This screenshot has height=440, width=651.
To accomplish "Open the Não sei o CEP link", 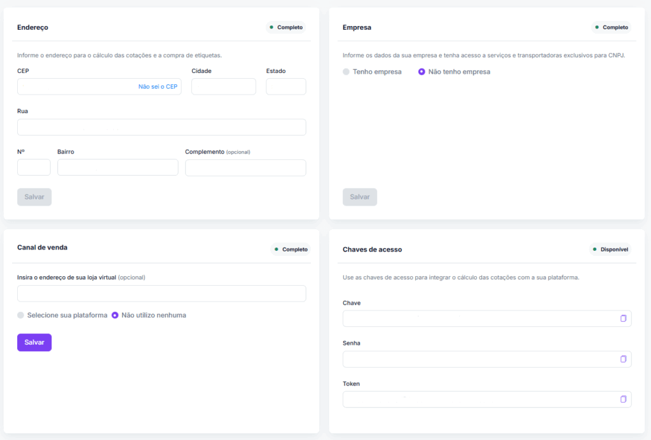I will (x=158, y=86).
